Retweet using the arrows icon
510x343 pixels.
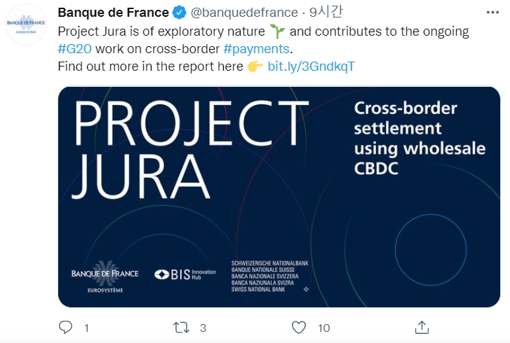181,328
